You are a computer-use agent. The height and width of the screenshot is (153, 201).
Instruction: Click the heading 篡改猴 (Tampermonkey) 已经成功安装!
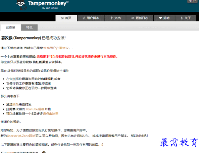[x=33, y=38]
